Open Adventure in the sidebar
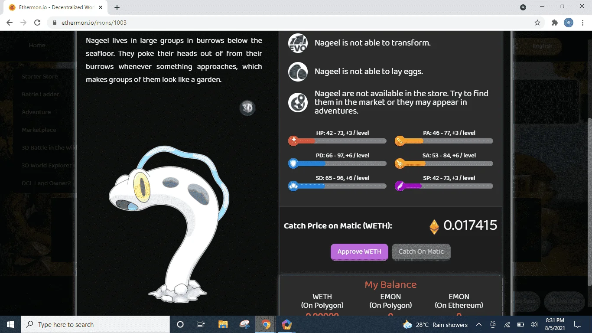The height and width of the screenshot is (333, 592). [36, 112]
